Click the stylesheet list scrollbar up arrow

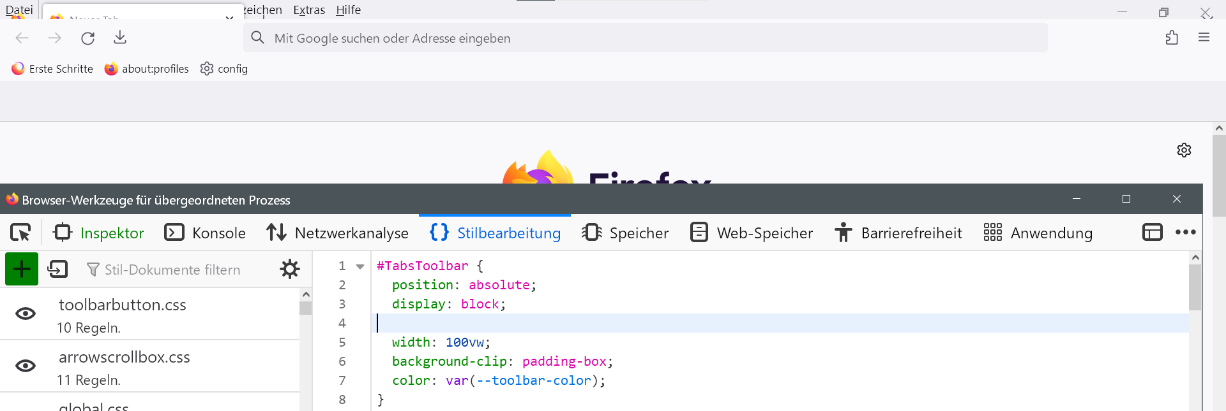click(x=306, y=294)
